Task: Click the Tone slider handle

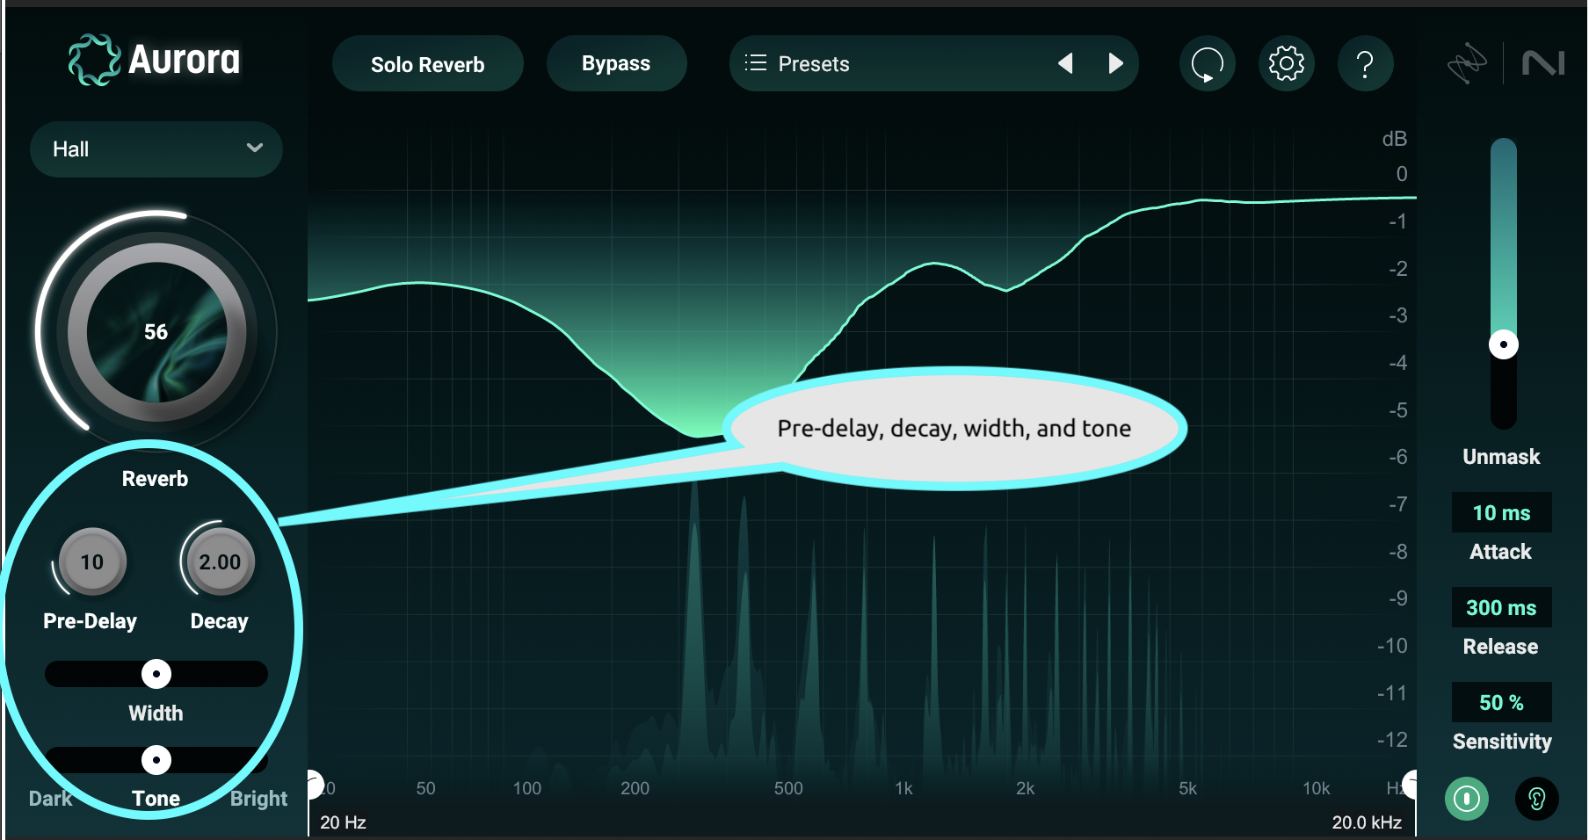Action: click(x=156, y=760)
